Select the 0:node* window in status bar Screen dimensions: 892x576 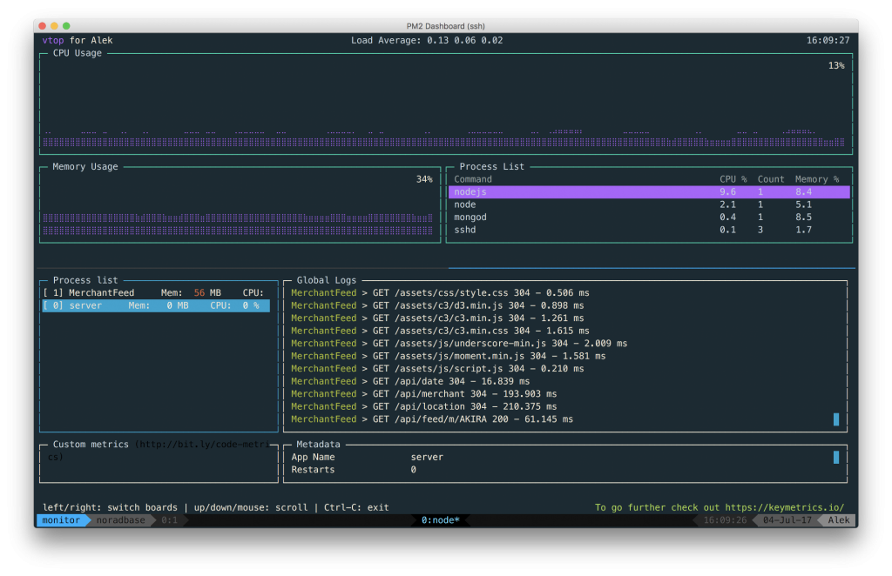440,520
